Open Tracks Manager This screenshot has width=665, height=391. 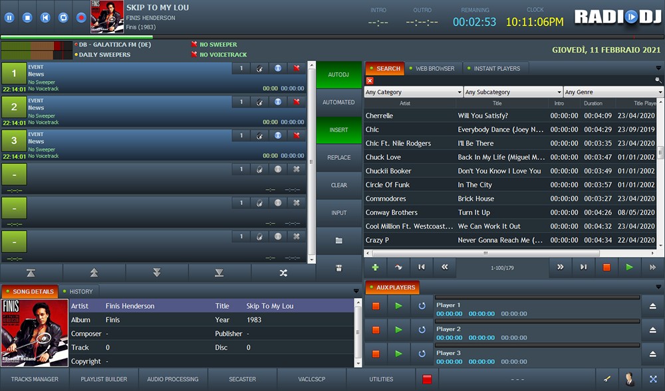[x=35, y=379]
